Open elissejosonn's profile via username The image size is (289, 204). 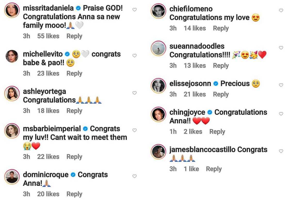(x=190, y=84)
